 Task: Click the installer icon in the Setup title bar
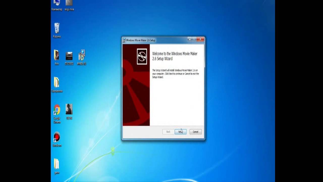tap(124, 40)
